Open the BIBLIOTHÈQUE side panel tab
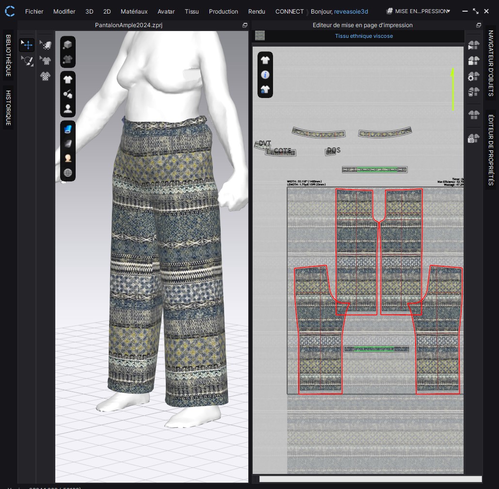Viewport: 499px width, 489px height. pyautogui.click(x=8, y=55)
